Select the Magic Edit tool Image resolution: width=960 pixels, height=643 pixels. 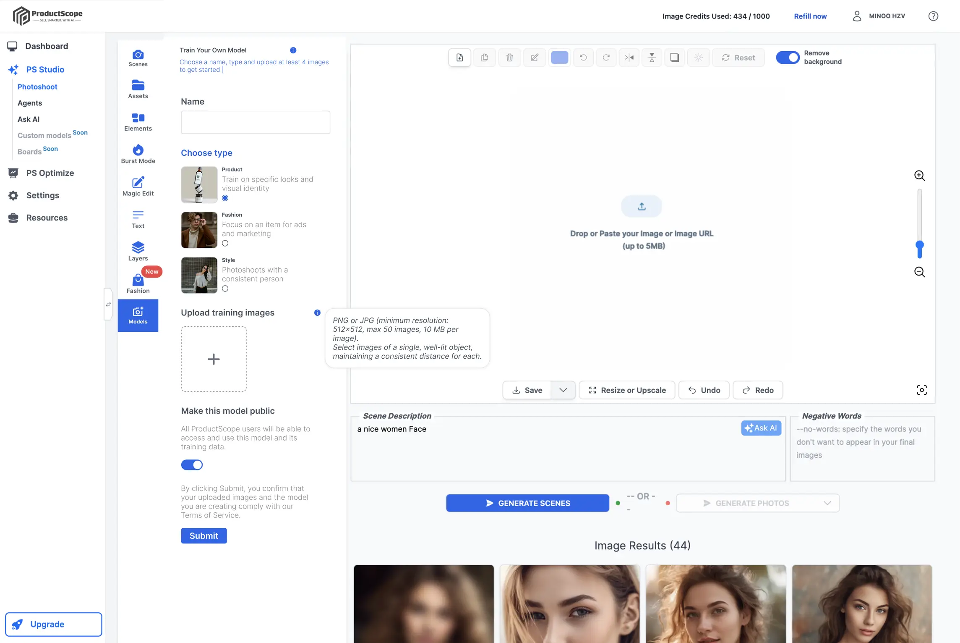[x=138, y=186]
